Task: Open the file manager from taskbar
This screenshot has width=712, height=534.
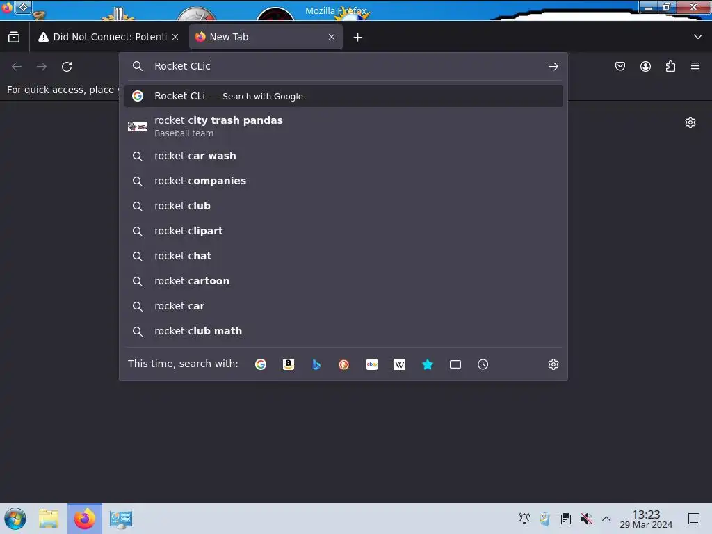Action: (49, 519)
